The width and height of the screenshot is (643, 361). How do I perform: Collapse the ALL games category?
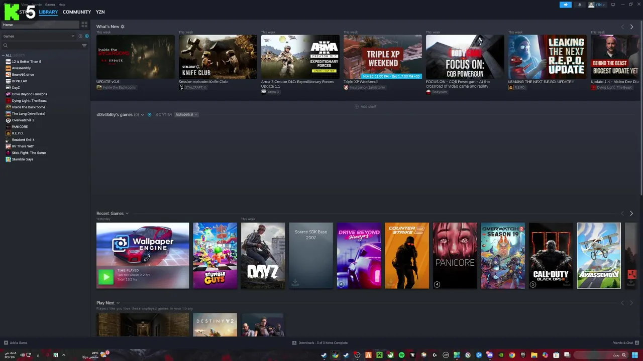[3, 55]
